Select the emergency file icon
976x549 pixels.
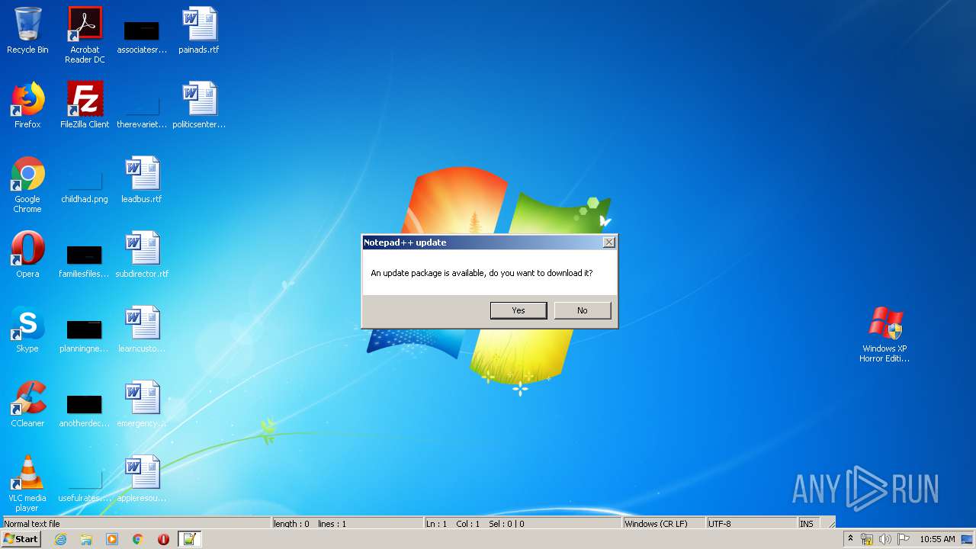click(142, 404)
